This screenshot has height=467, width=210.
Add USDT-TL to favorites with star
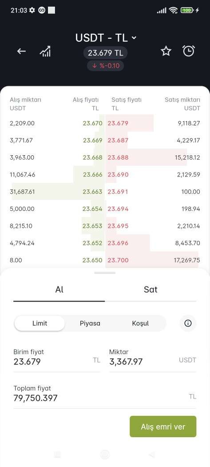(x=166, y=51)
